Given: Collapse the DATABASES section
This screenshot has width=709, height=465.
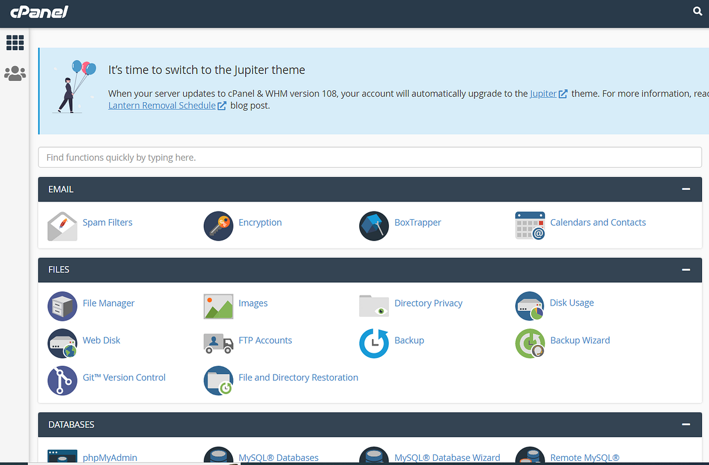Looking at the screenshot, I should [x=686, y=424].
